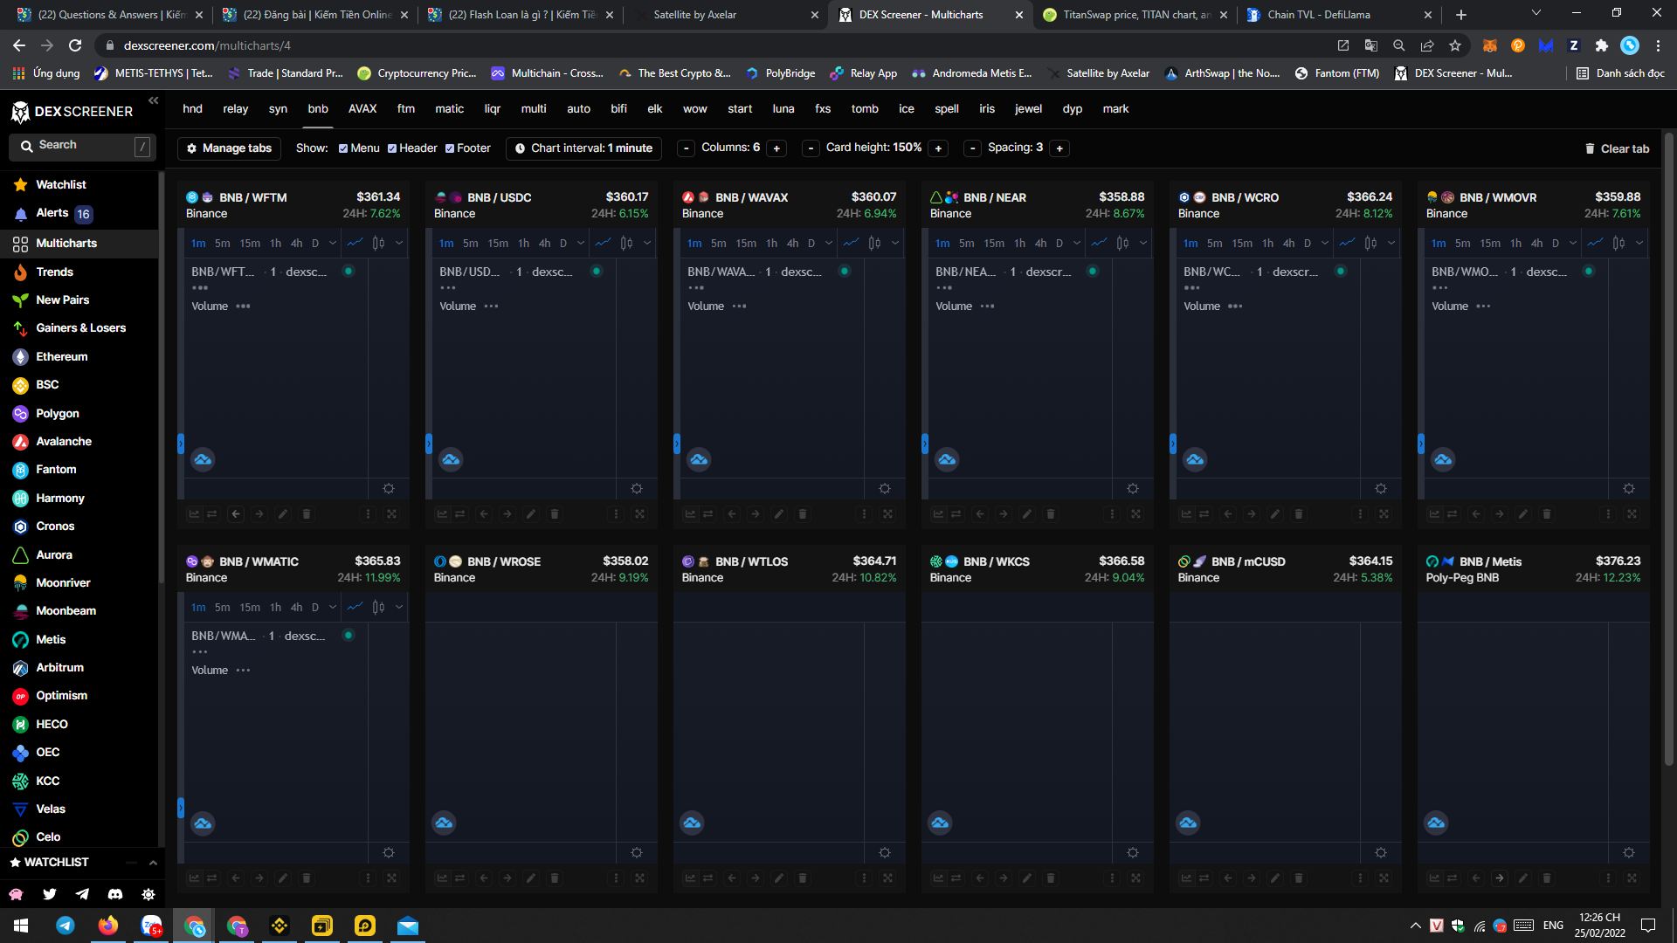The image size is (1677, 943).
Task: Toggle the Header checkbox off
Action: coord(392,148)
